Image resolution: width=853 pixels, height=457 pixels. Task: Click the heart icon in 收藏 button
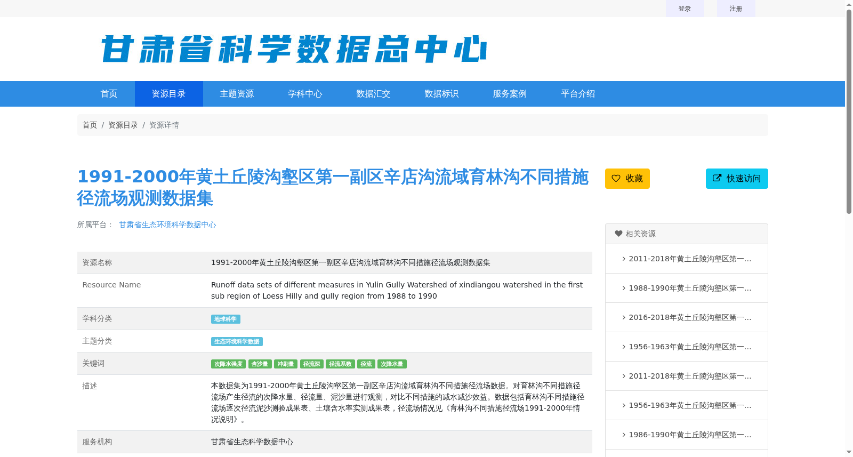616,179
